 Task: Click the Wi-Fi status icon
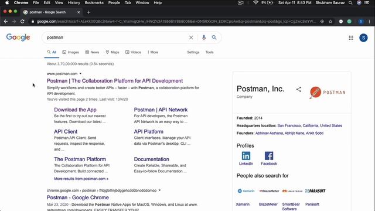[255, 2]
